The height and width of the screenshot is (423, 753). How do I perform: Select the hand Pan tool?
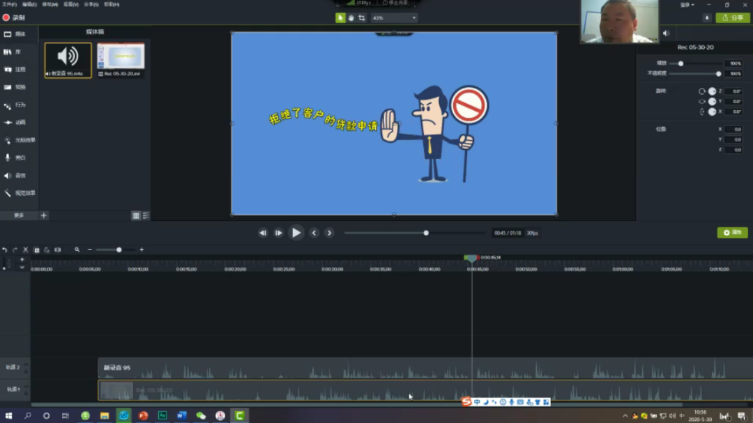point(351,17)
